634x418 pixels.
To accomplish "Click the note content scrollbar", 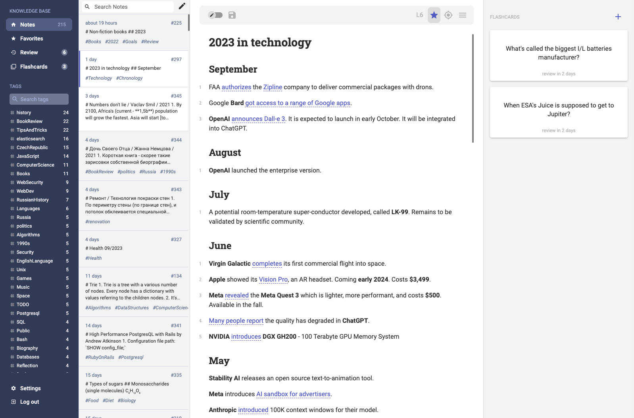I will pyautogui.click(x=473, y=88).
